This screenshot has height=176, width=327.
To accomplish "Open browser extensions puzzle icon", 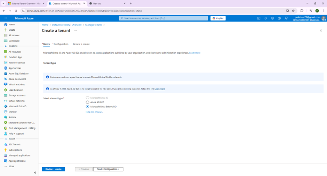I will click(302, 11).
